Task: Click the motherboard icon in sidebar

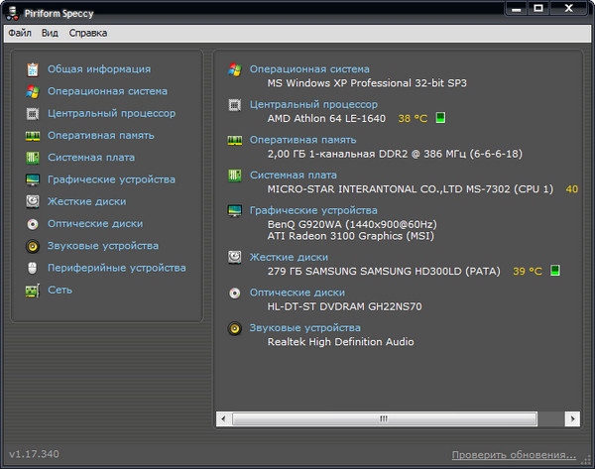Action: pos(33,158)
